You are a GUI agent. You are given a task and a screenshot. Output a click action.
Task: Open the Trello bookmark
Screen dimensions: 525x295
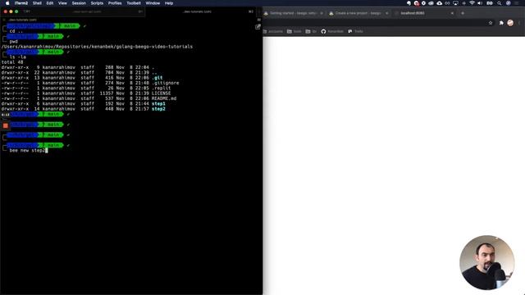[x=355, y=31]
